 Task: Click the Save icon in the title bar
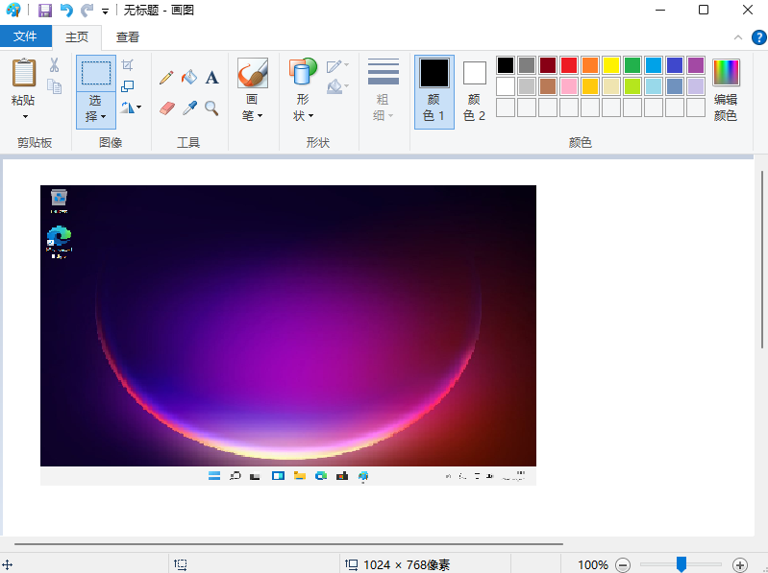pos(44,11)
